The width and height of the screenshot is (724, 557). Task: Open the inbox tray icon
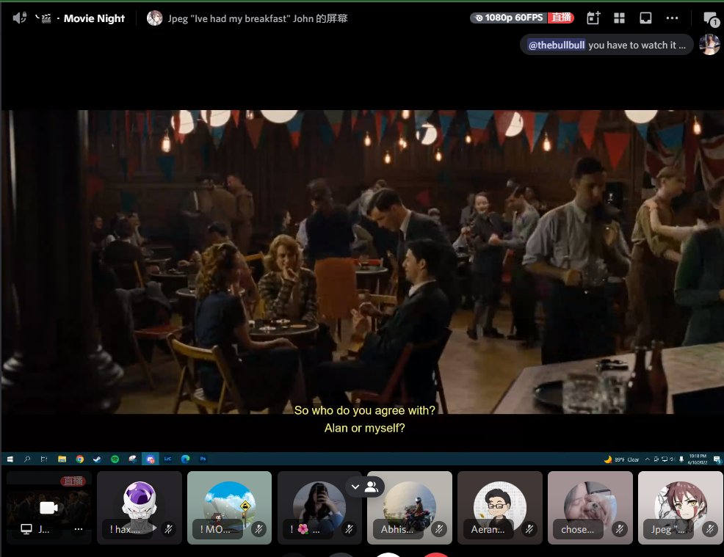[645, 18]
